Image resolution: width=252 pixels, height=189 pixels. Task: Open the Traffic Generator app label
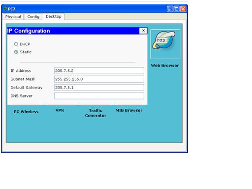pyautogui.click(x=95, y=113)
